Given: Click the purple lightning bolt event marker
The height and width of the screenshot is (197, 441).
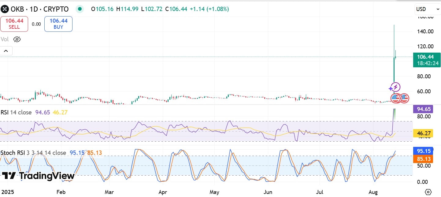Looking at the screenshot, I should click(x=395, y=87).
